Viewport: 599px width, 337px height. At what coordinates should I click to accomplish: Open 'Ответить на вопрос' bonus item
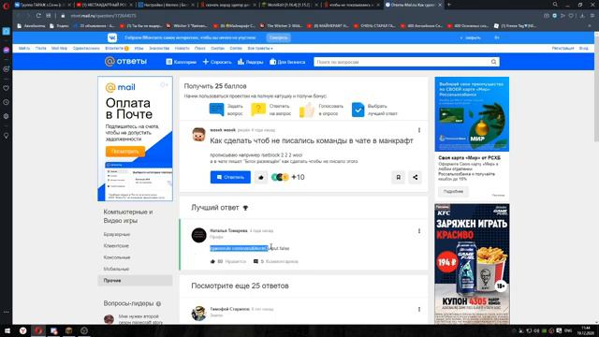[270, 110]
